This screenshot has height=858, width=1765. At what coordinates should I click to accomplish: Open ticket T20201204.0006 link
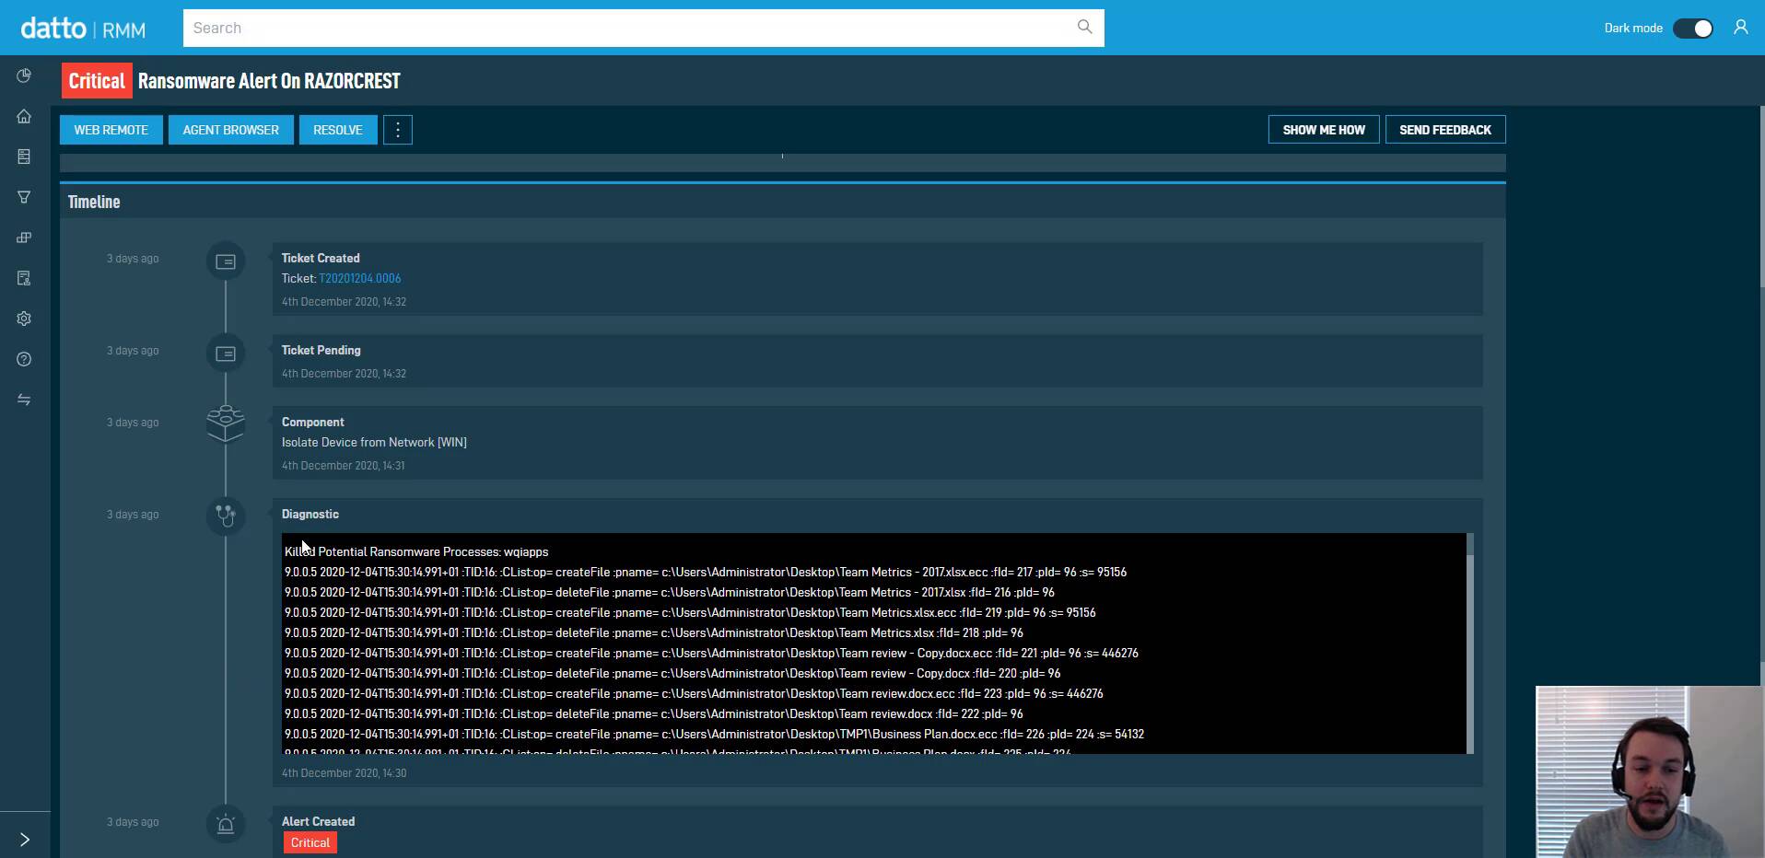[359, 278]
